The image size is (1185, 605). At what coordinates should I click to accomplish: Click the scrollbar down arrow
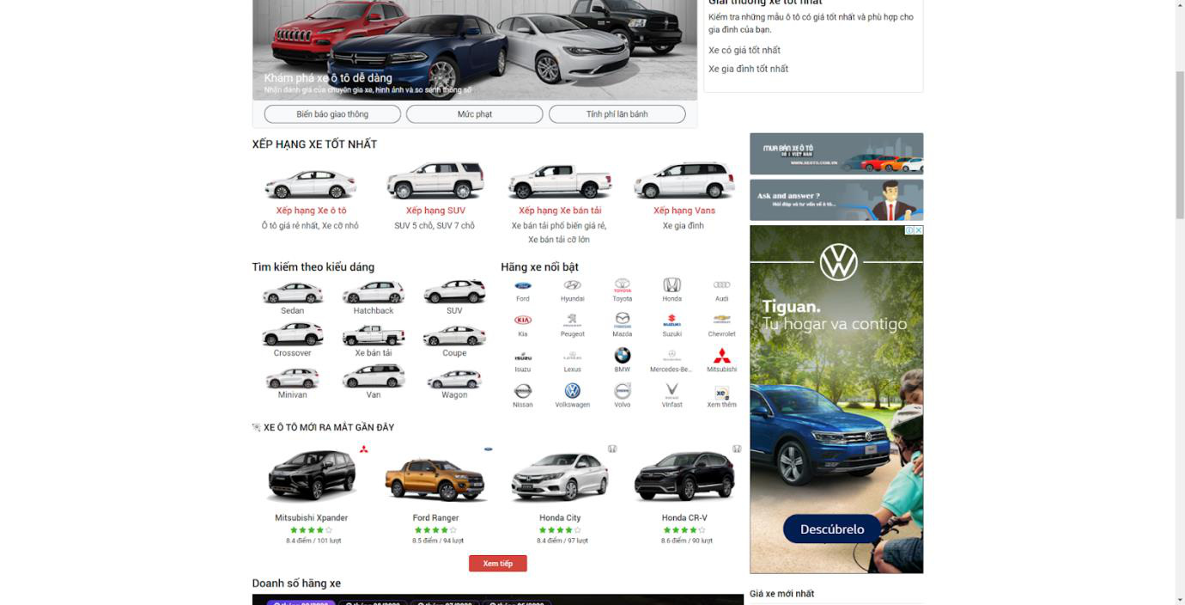[x=1179, y=599]
